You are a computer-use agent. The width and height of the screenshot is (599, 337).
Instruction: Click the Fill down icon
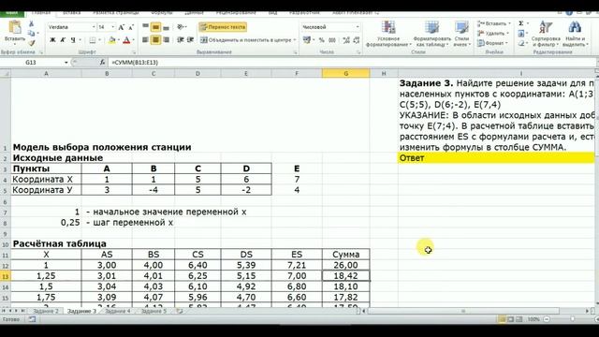pyautogui.click(x=521, y=34)
